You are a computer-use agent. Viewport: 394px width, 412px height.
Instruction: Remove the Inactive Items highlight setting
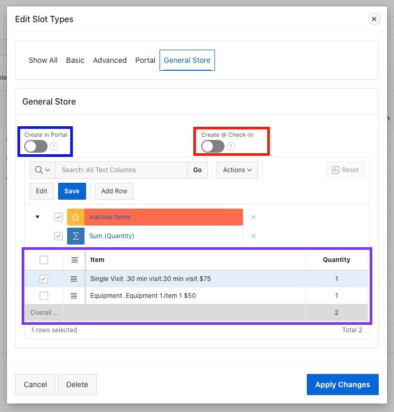pyautogui.click(x=254, y=217)
